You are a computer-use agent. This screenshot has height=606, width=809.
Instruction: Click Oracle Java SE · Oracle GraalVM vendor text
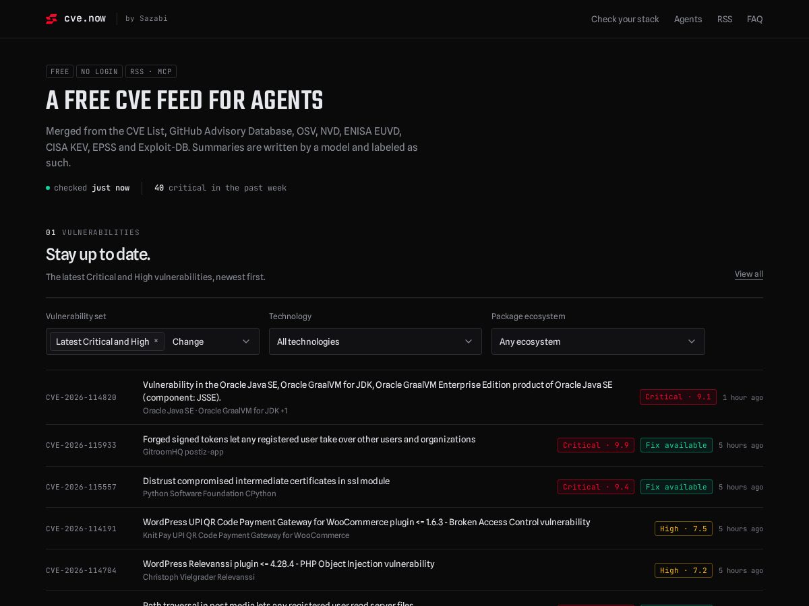click(x=215, y=411)
